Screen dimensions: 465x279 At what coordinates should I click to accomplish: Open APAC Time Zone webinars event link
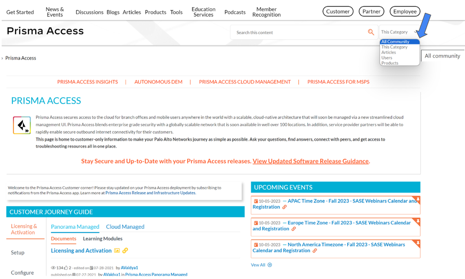tap(335, 204)
